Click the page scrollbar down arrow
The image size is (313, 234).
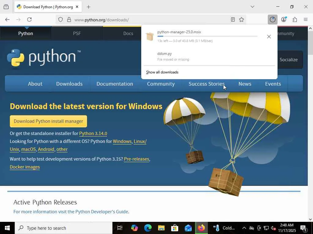pyautogui.click(x=311, y=219)
